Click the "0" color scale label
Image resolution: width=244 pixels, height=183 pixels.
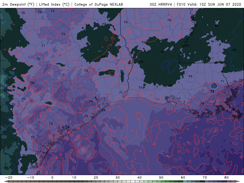pos(52,178)
